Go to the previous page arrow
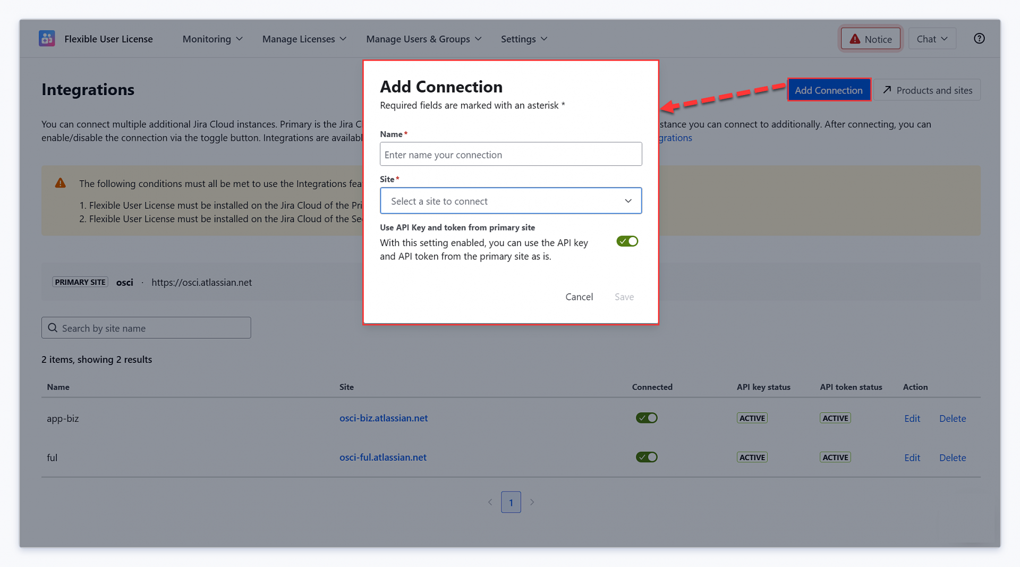1020x567 pixels. coord(490,502)
